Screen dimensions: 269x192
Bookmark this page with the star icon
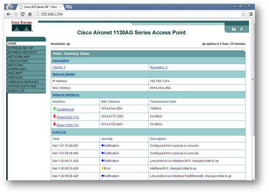click(243, 14)
